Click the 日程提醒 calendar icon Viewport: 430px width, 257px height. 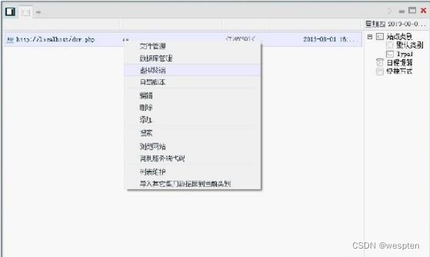(x=380, y=62)
